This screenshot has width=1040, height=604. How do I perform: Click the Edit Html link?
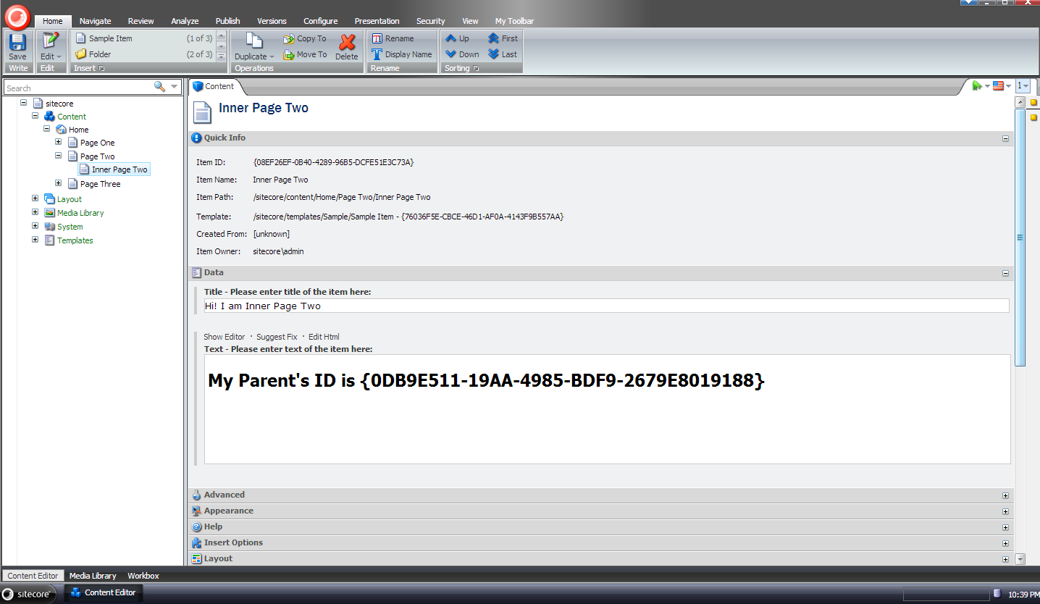[324, 337]
